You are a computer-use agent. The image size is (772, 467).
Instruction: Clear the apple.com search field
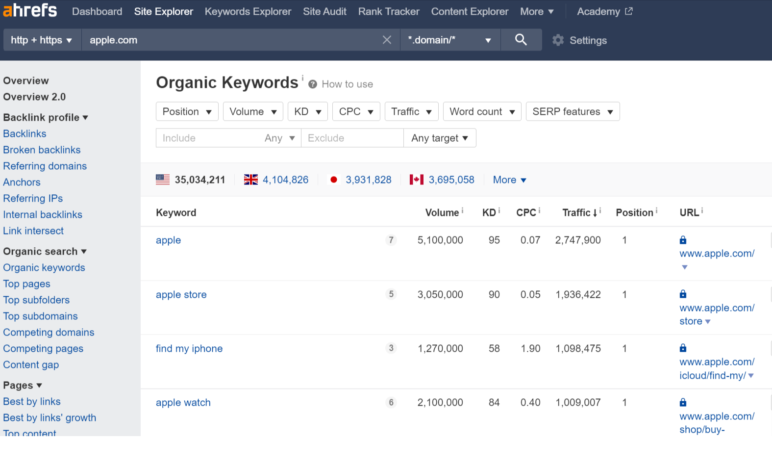tap(387, 40)
